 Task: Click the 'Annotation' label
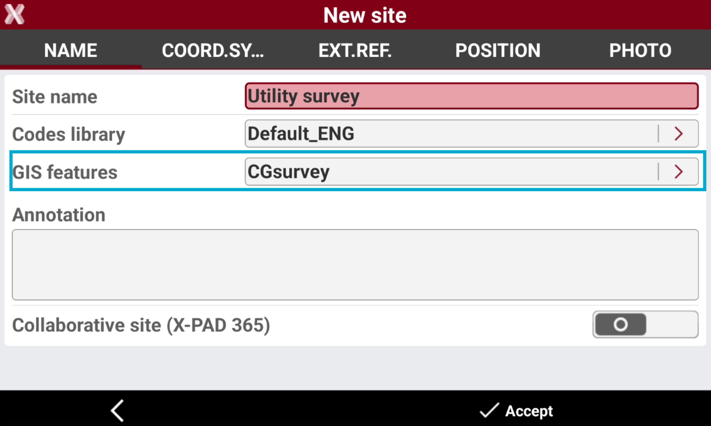(58, 215)
